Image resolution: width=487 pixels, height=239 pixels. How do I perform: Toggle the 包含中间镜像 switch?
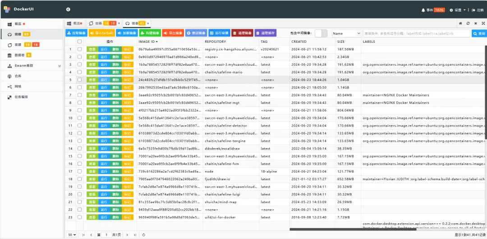(x=321, y=33)
